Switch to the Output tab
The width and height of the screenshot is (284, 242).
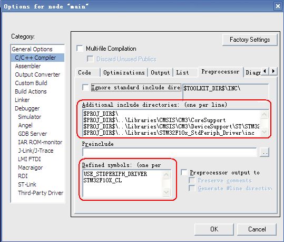click(x=160, y=72)
